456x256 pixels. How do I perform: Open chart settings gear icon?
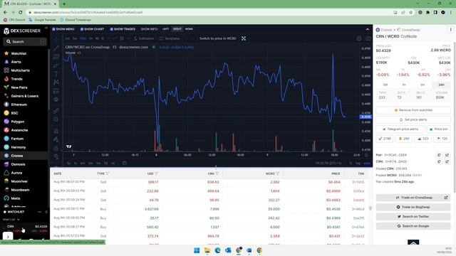359,38
